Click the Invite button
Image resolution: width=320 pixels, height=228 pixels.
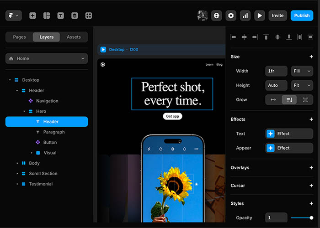pyautogui.click(x=277, y=16)
